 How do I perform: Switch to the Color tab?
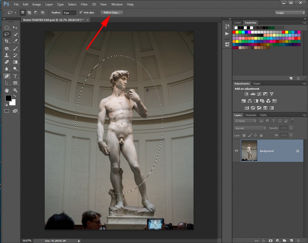click(238, 23)
